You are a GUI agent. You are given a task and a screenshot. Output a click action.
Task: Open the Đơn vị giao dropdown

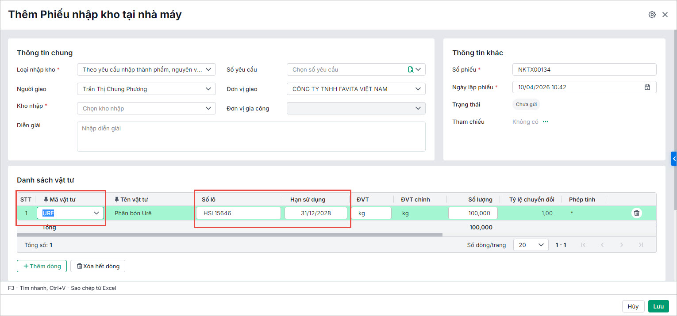pos(356,89)
